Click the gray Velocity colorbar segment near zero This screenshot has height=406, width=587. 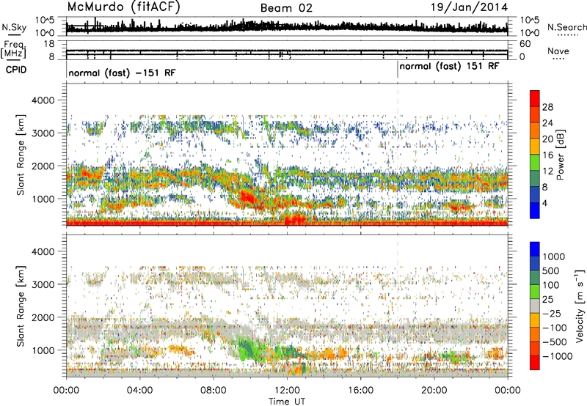(535, 306)
